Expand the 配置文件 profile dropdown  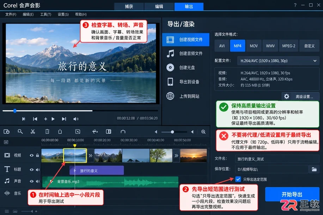click(278, 61)
